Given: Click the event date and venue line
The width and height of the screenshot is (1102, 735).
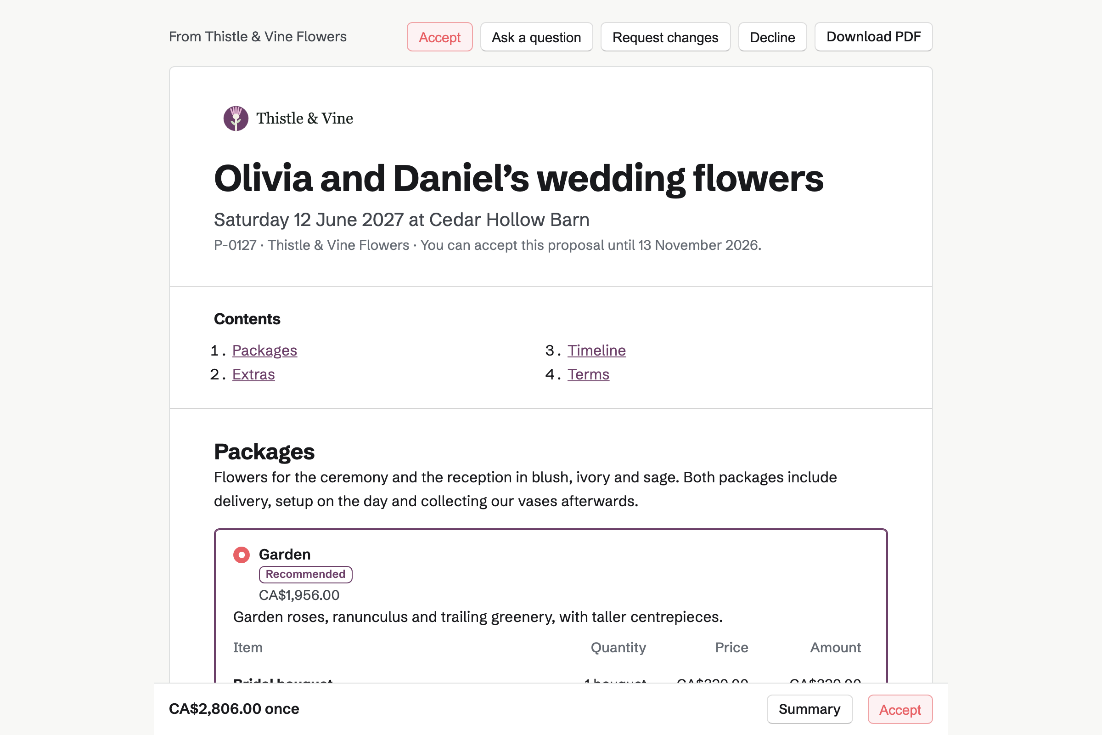Looking at the screenshot, I should [401, 220].
